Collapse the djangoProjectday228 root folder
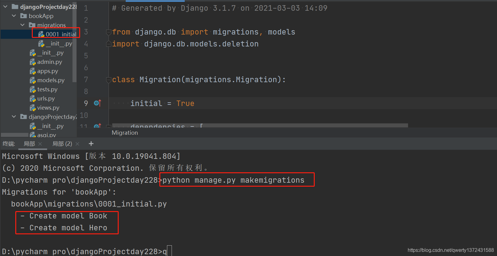Screen dimensions: 497x256 [5, 6]
